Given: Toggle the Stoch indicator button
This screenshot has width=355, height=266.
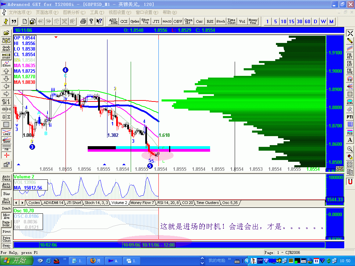Looking at the screenshot, I should pos(220,21).
